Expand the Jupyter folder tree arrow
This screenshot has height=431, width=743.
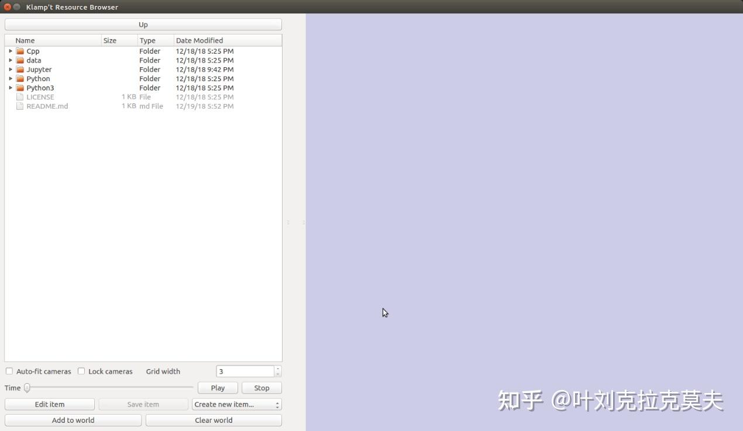(11, 69)
